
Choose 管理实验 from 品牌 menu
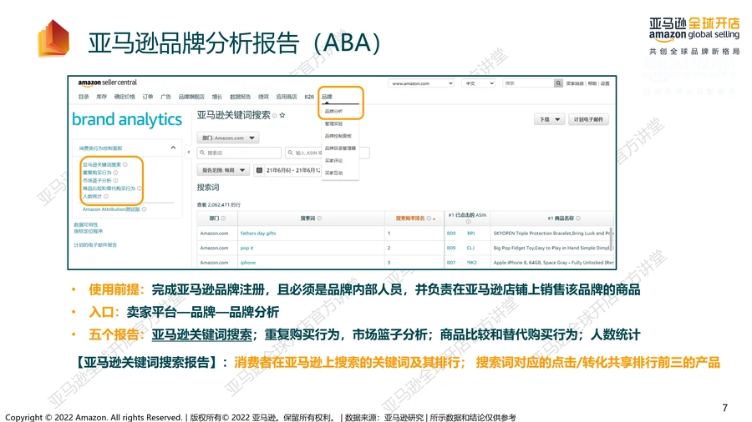(x=333, y=124)
